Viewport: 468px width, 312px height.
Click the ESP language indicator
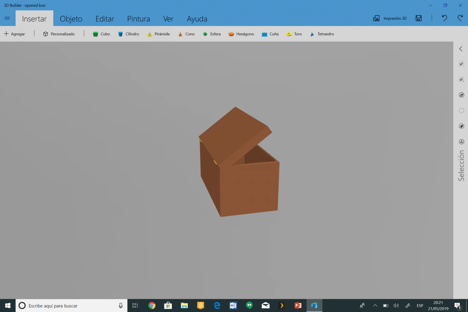[x=420, y=305]
